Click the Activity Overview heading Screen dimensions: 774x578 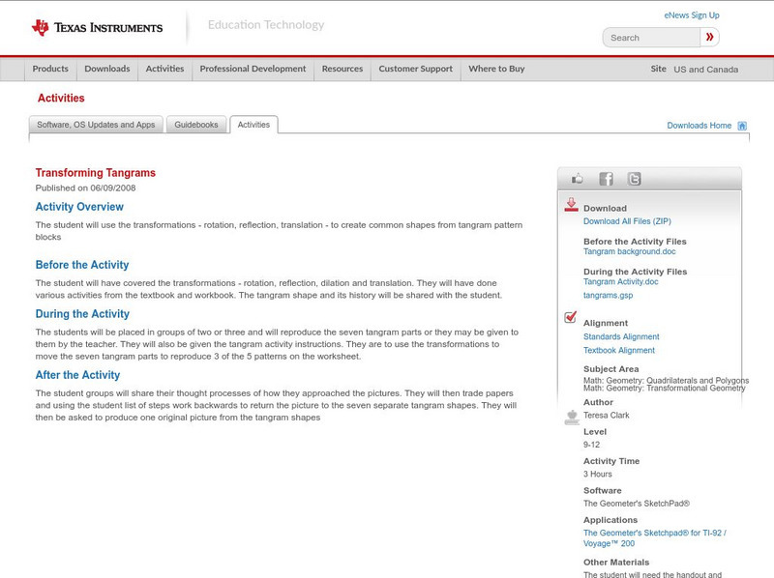click(x=79, y=207)
